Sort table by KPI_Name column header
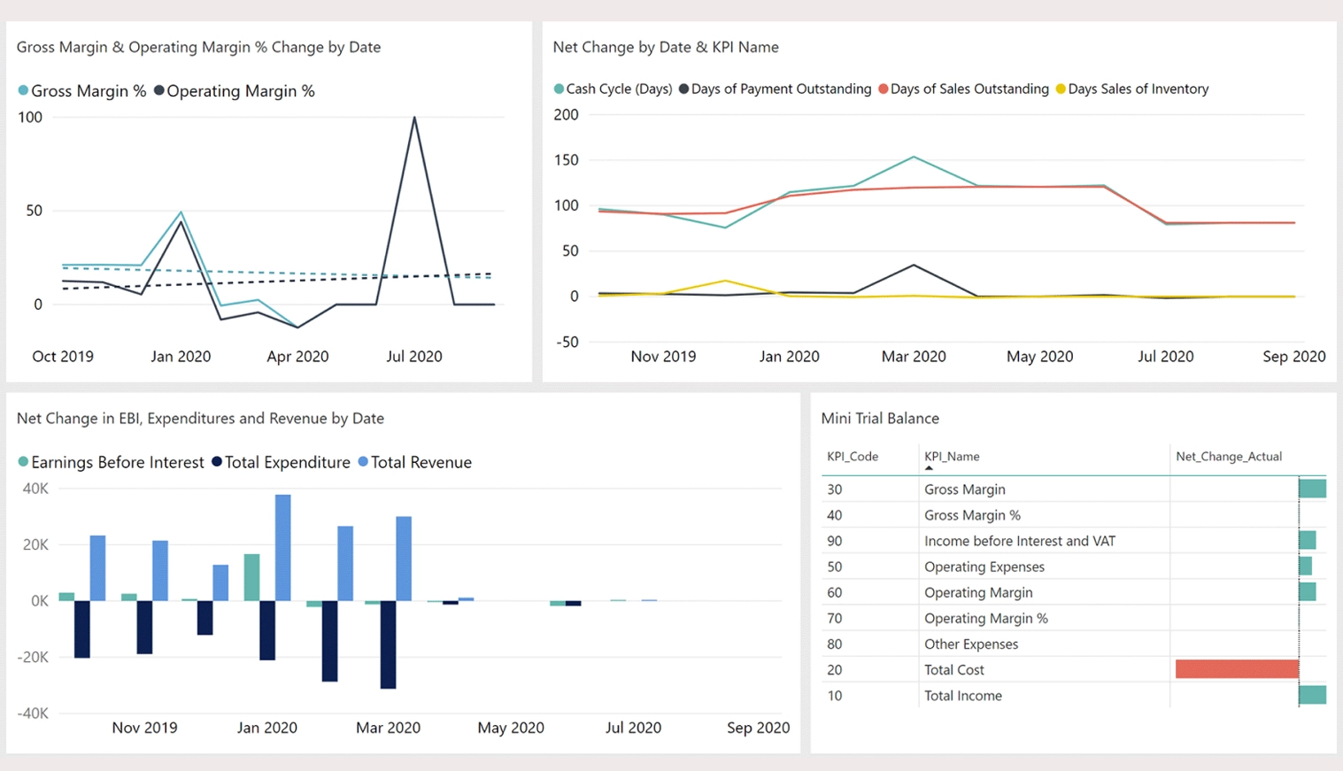The height and width of the screenshot is (771, 1343). tap(952, 457)
